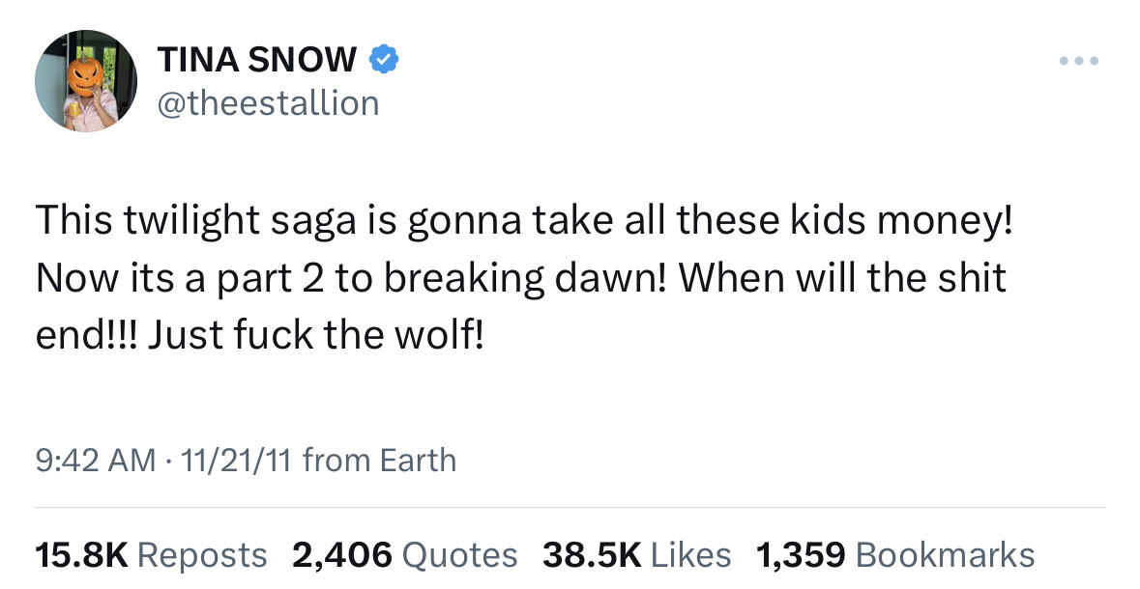Open the 38.5K Likes list

click(x=637, y=555)
